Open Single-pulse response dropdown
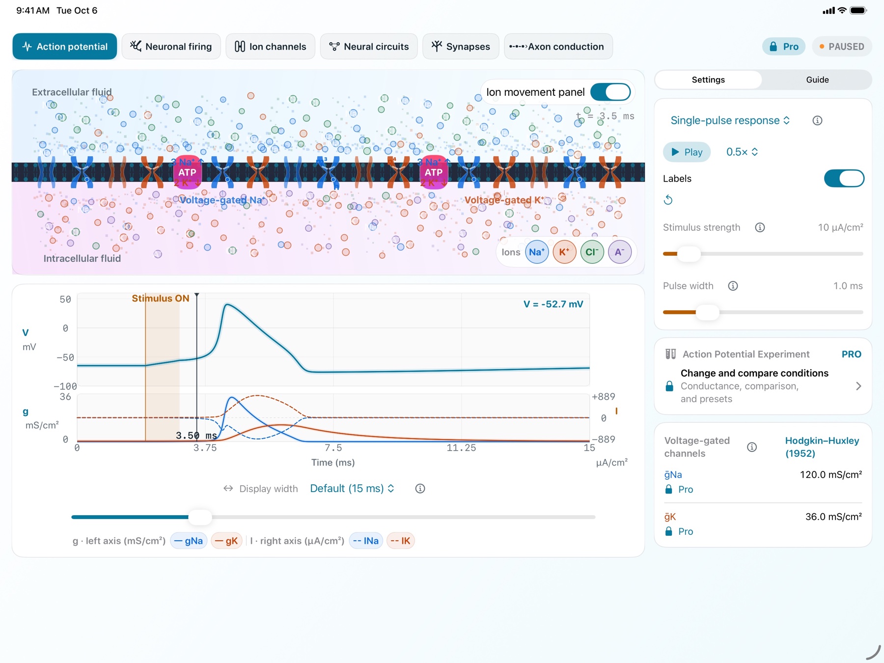Screen dimensions: 884x663 [x=730, y=120]
